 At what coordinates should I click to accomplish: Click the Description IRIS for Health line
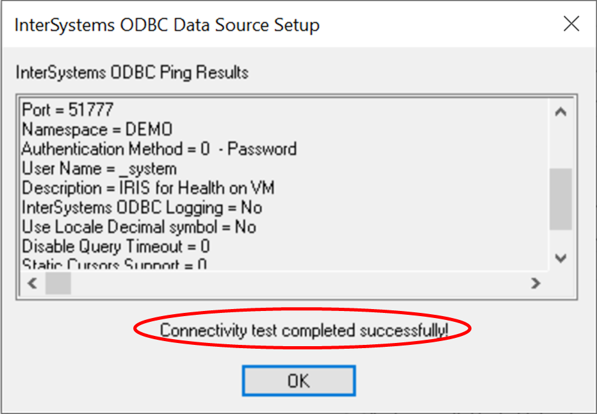point(149,188)
